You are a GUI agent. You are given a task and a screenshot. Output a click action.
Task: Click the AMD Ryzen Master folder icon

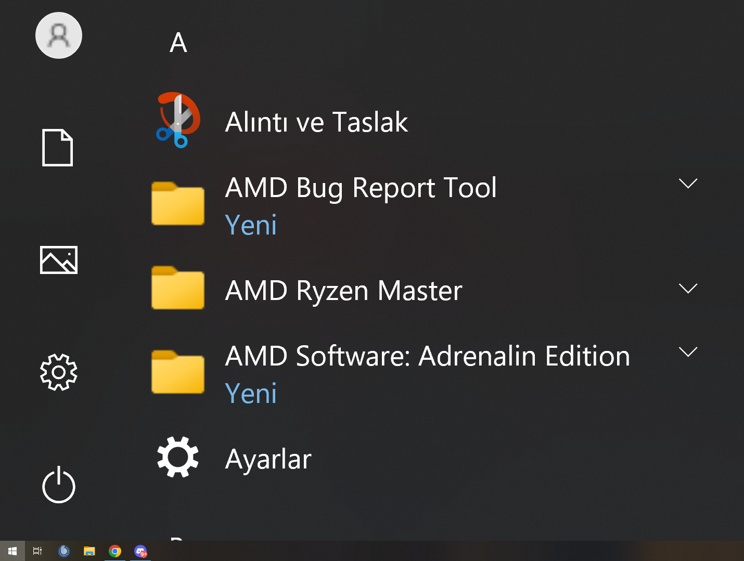[178, 288]
